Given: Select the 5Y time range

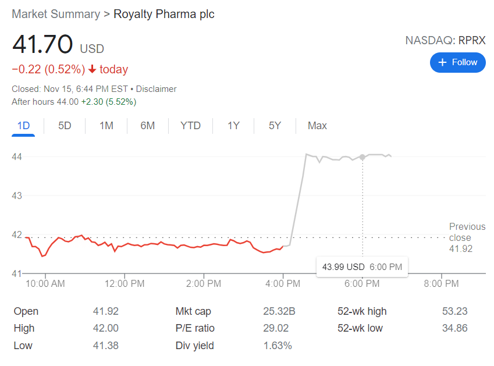Looking at the screenshot, I should 275,126.
